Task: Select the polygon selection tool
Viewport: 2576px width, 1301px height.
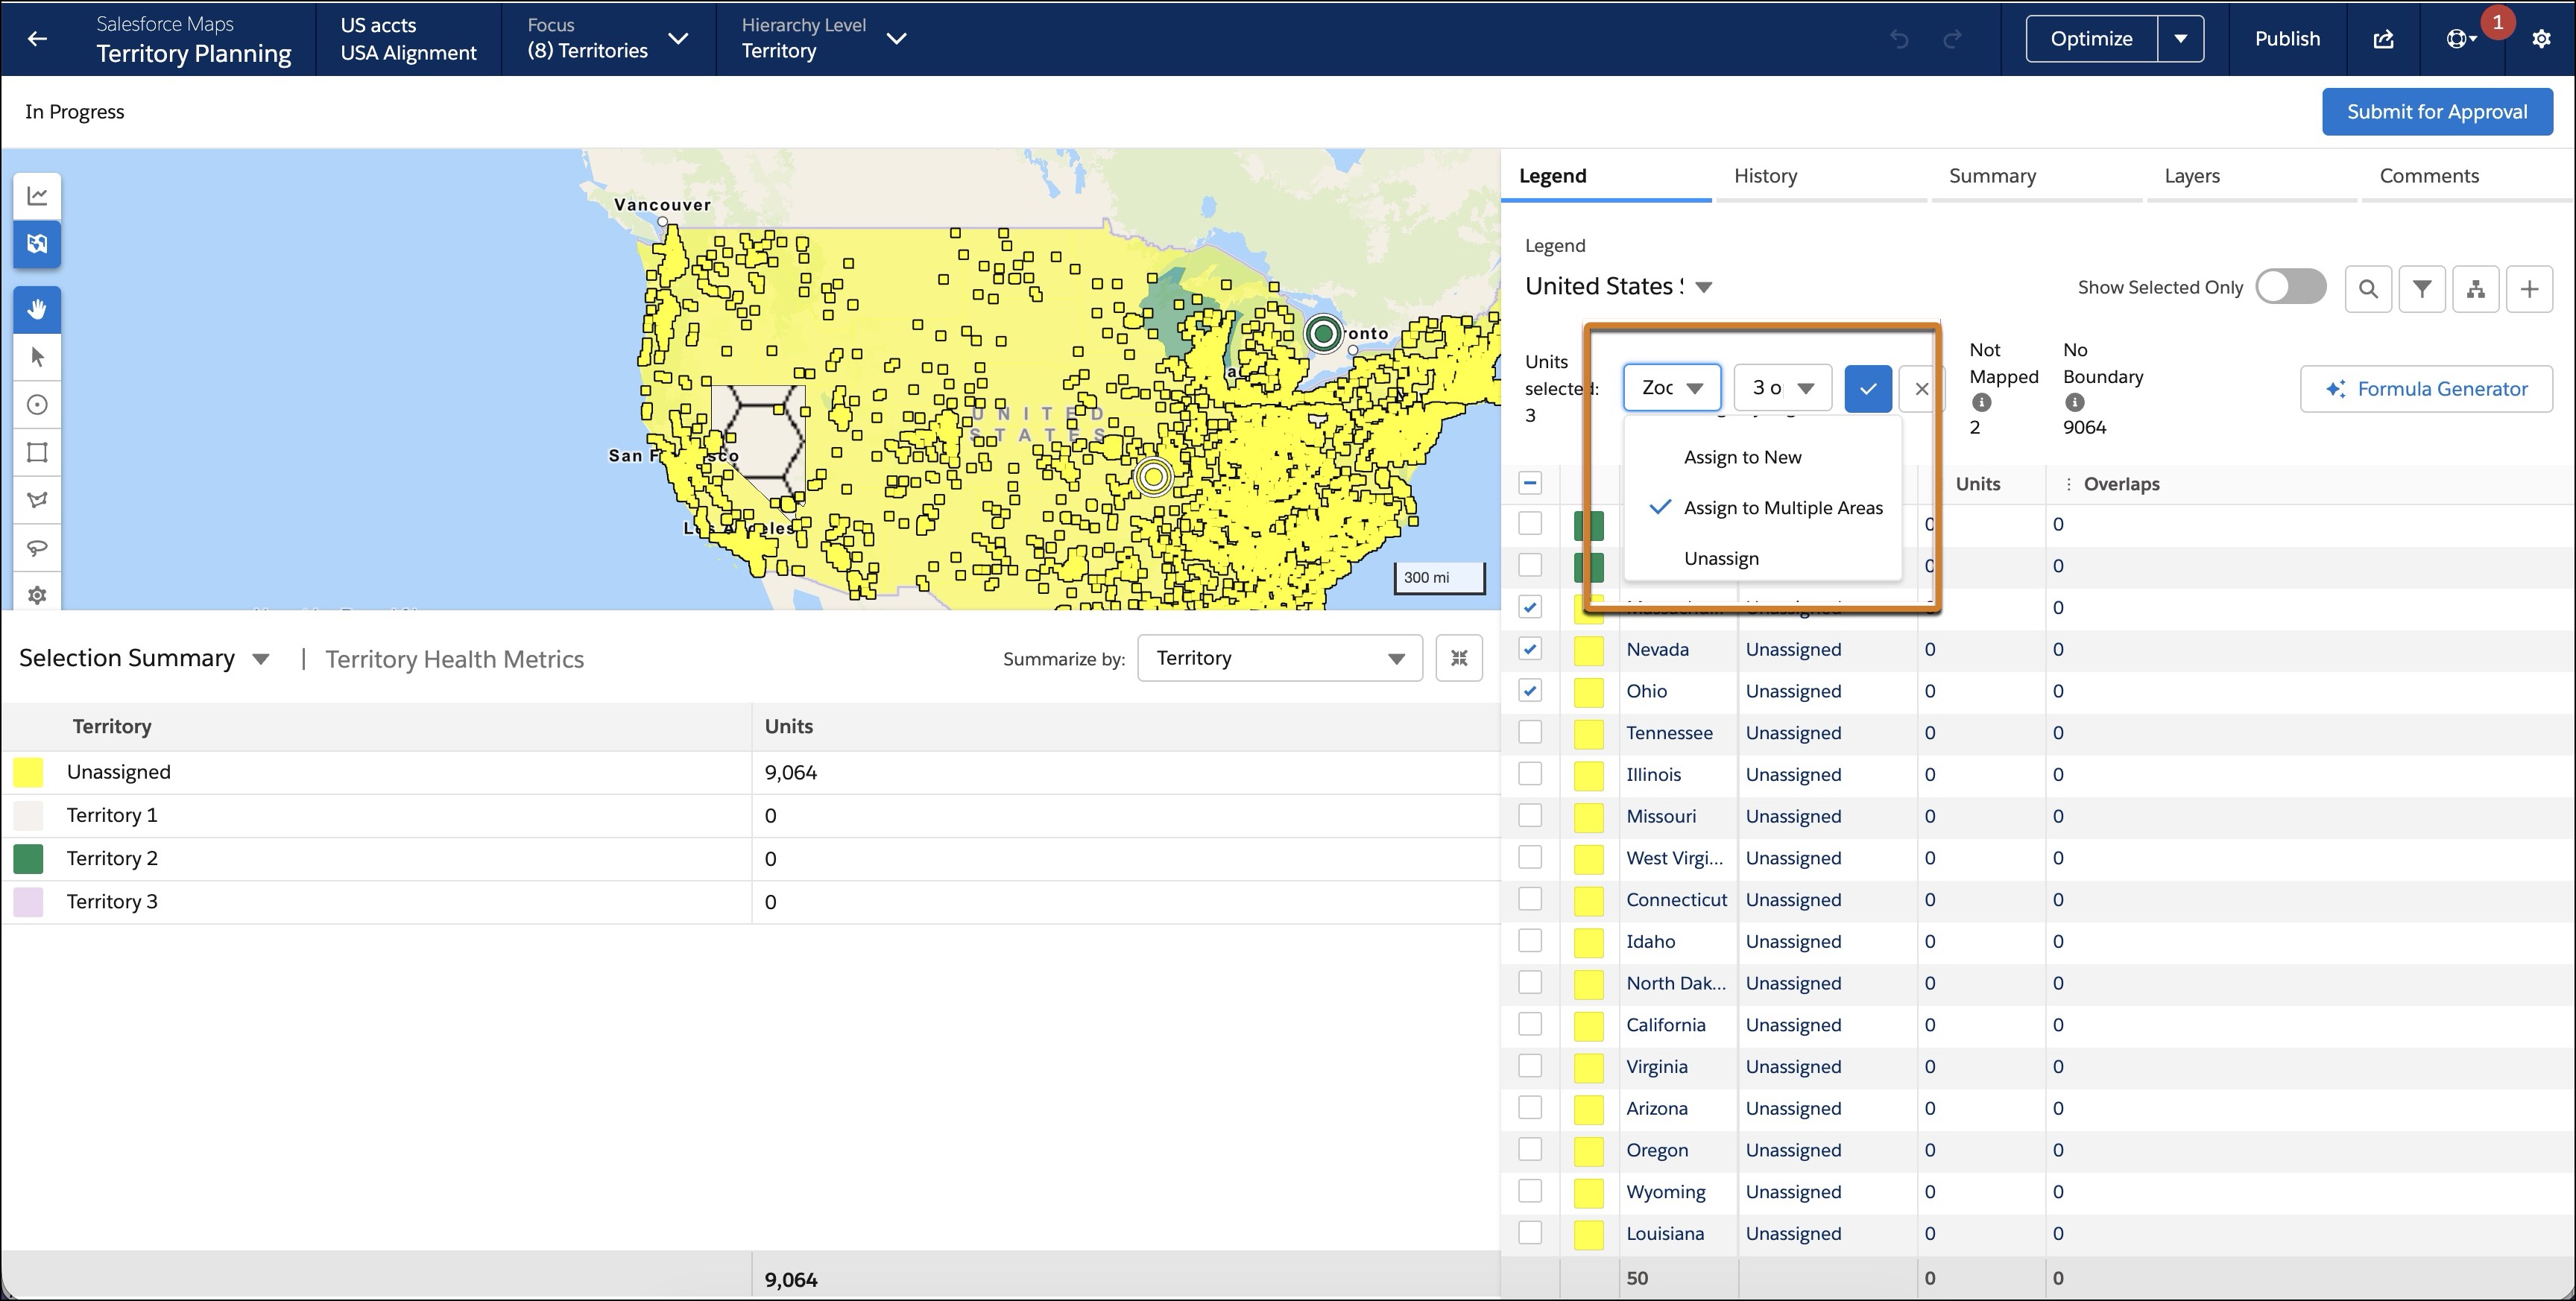Action: (x=37, y=500)
